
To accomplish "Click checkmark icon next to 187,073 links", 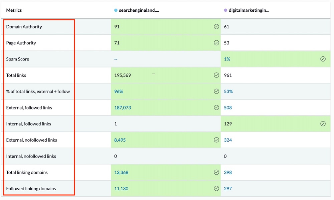I will pos(216,108).
